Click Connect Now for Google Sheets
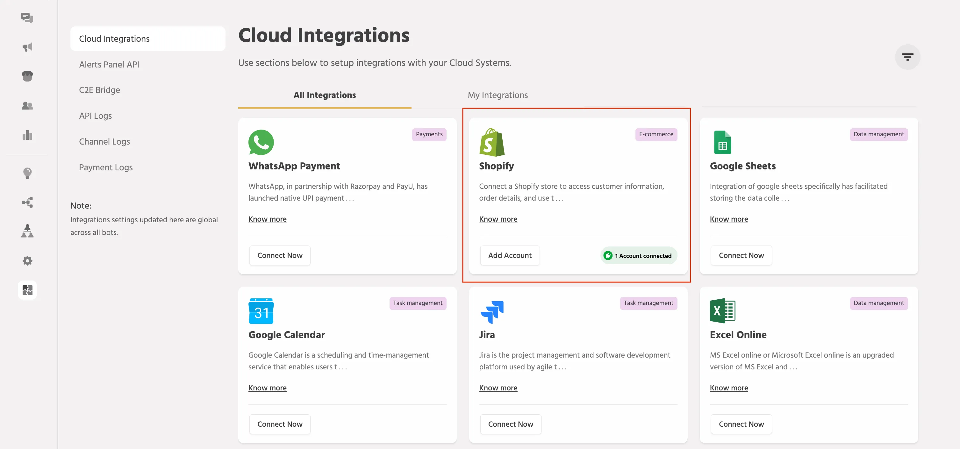The width and height of the screenshot is (960, 449). click(741, 256)
